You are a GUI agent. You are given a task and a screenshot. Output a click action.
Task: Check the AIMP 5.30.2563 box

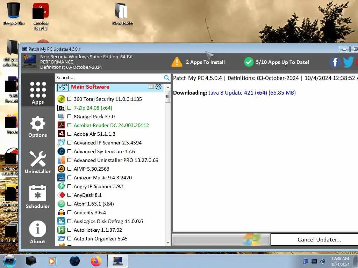(70, 169)
